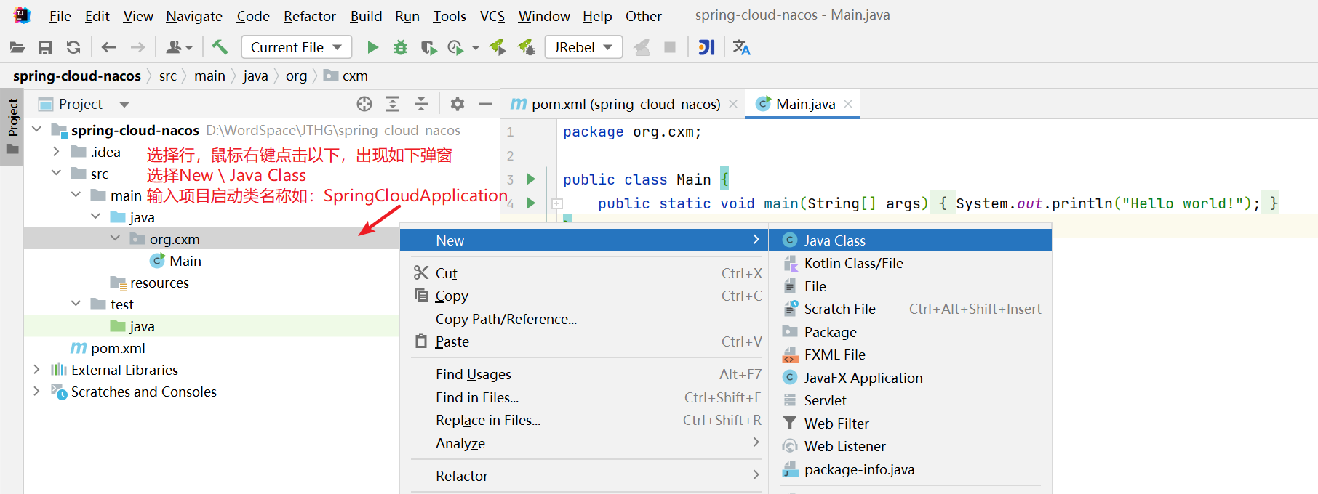1318x494 pixels.
Task: Open the Current File run configuration dropdown
Action: [297, 47]
